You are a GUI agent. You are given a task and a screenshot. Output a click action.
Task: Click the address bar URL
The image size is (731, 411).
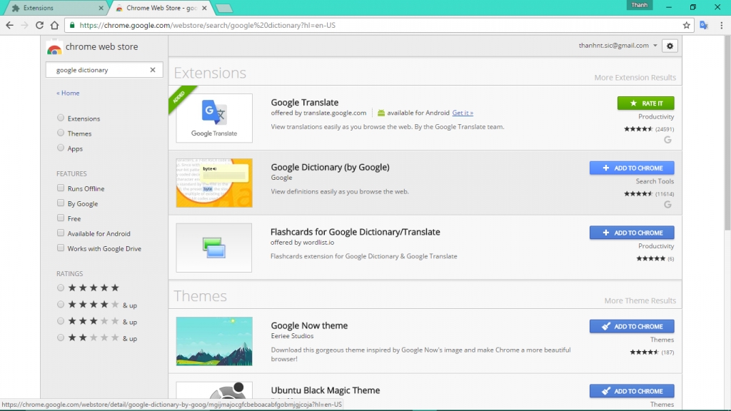(208, 25)
